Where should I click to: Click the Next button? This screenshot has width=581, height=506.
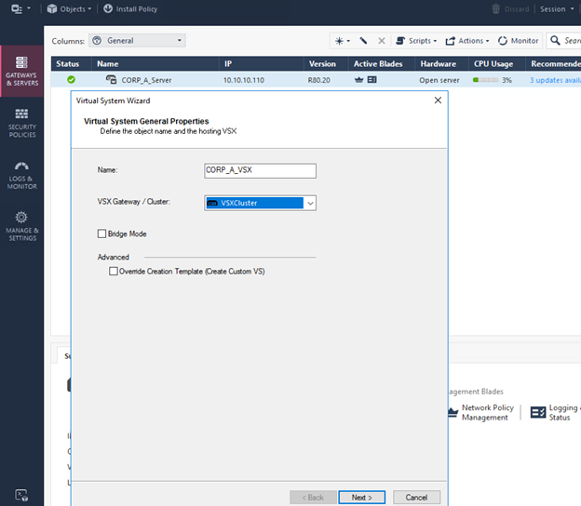[x=361, y=497]
